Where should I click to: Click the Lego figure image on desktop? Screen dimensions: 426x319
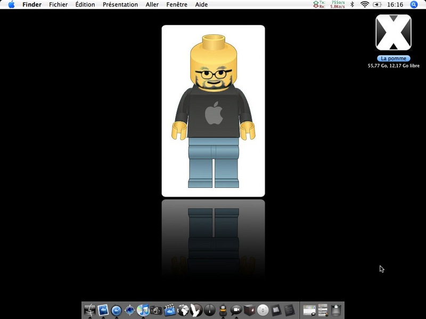click(213, 111)
